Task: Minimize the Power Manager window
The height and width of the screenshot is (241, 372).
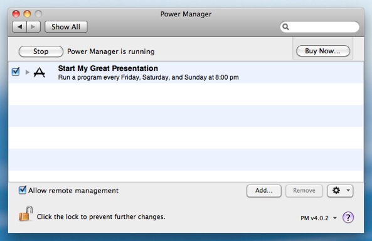Action: pos(27,14)
